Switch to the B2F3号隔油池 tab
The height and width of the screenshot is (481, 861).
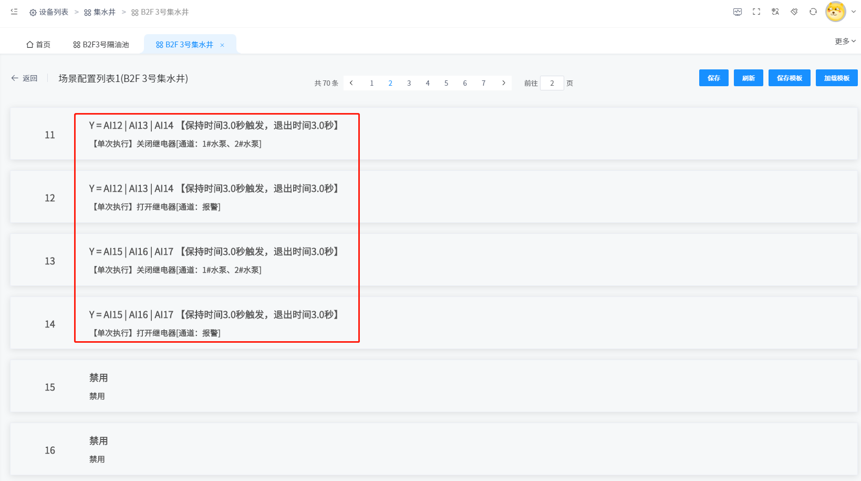(101, 45)
